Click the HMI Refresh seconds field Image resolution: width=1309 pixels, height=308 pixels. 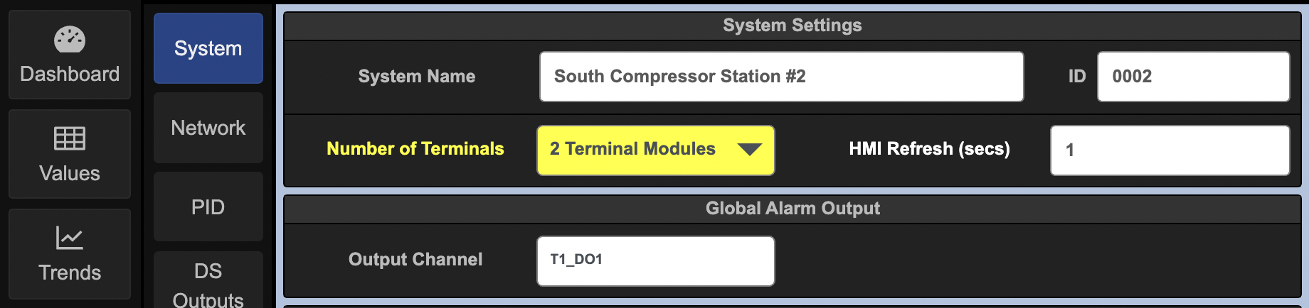1170,150
